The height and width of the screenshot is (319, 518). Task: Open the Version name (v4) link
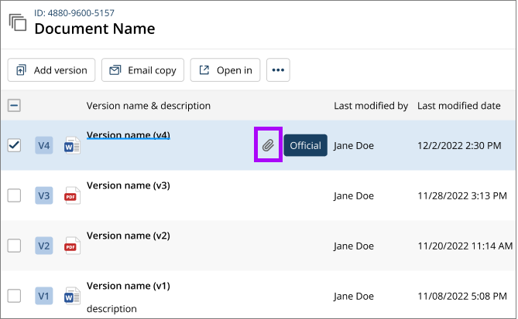coord(128,135)
